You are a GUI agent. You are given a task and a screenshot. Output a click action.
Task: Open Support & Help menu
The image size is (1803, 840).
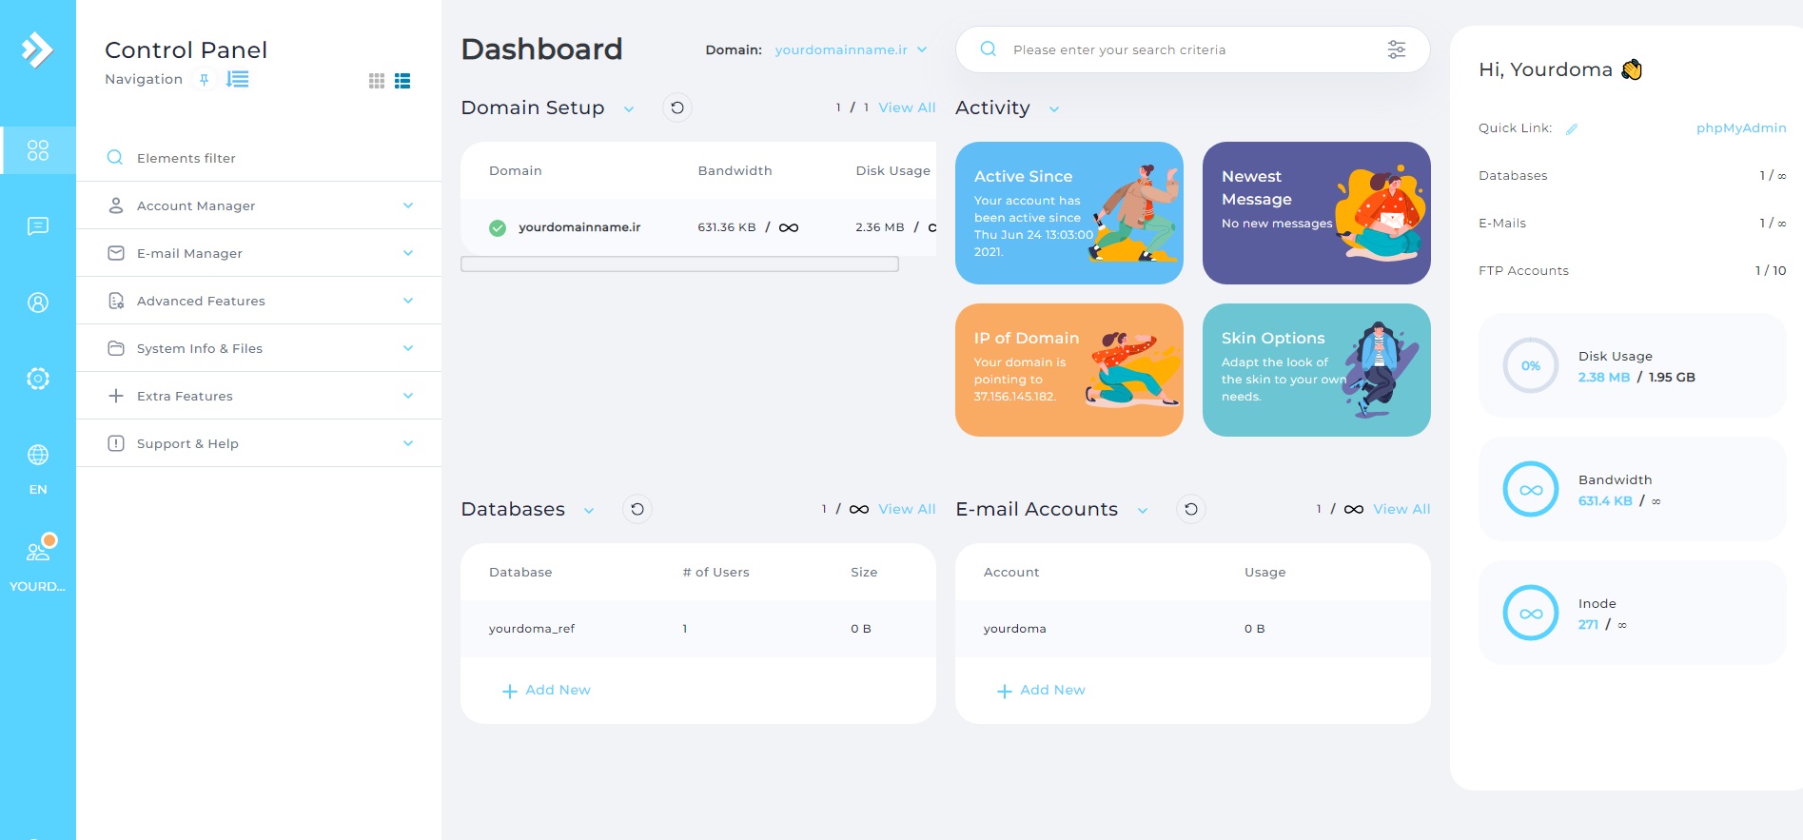coord(259,443)
